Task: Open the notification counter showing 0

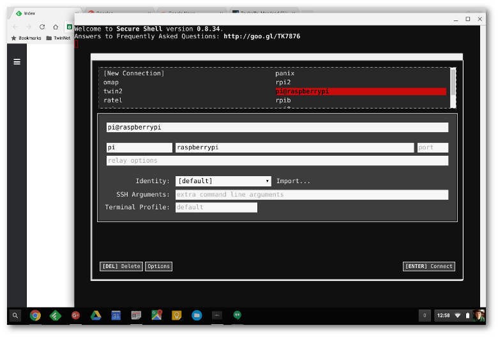Action: [x=425, y=315]
